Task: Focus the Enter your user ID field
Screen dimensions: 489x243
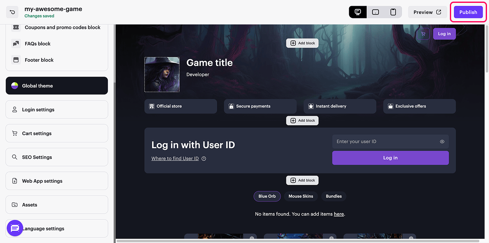Action: [390, 142]
